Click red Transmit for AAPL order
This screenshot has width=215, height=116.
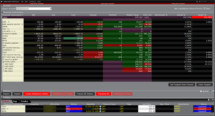pos(202,109)
